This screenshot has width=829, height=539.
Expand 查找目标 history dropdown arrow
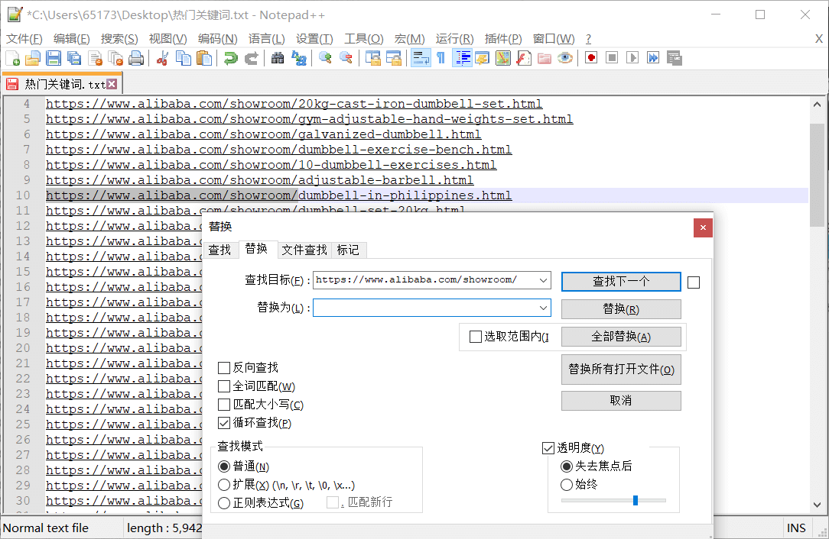tap(543, 280)
